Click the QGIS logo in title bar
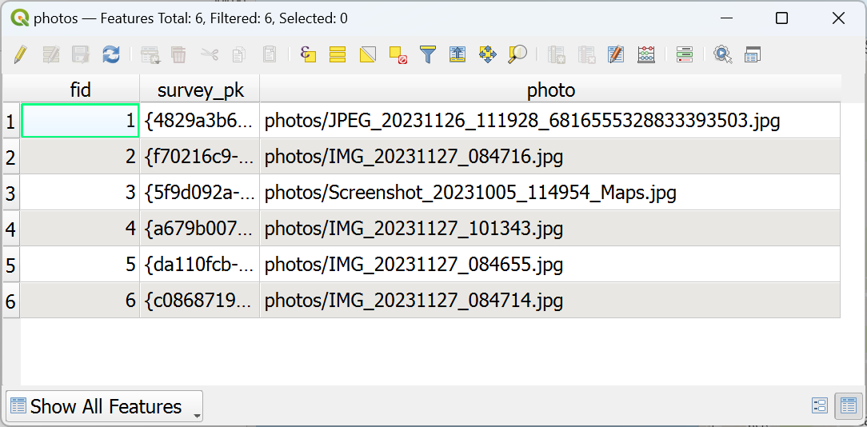The image size is (867, 427). [x=20, y=18]
